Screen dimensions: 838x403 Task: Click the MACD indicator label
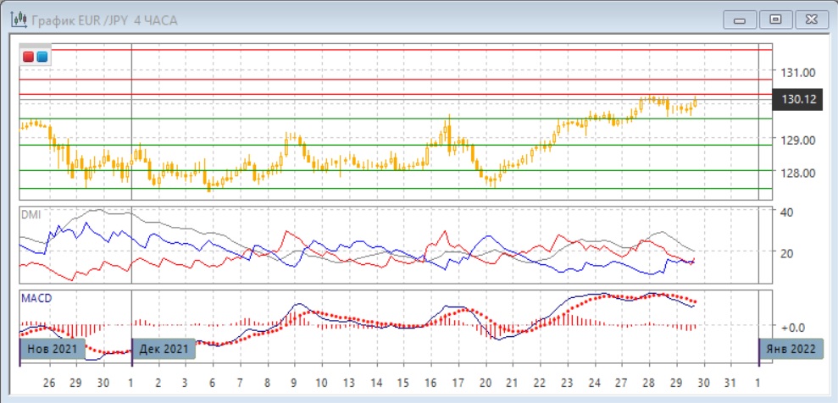click(x=35, y=298)
